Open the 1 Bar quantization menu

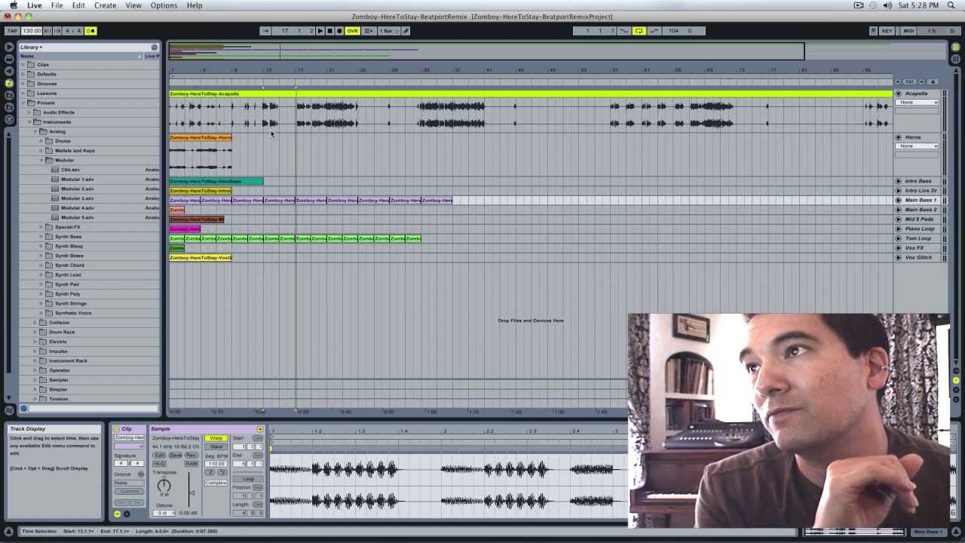[x=389, y=31]
